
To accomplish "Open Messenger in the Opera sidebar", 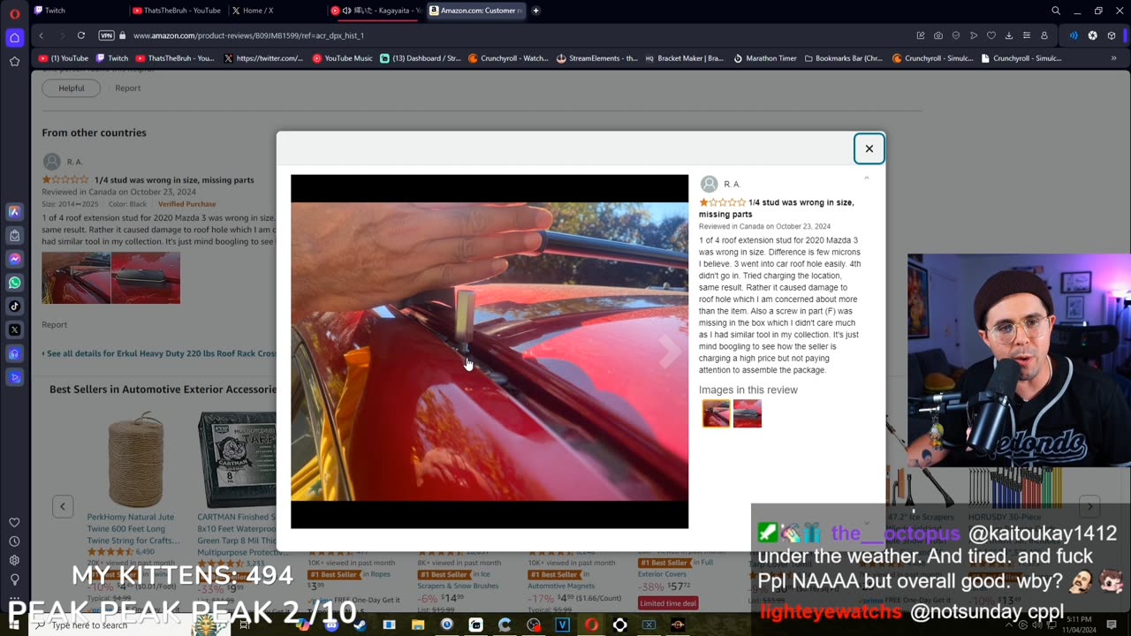I will [14, 259].
